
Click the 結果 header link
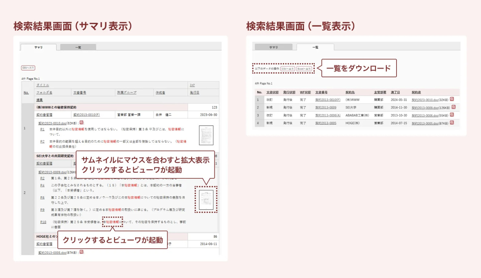(x=39, y=100)
